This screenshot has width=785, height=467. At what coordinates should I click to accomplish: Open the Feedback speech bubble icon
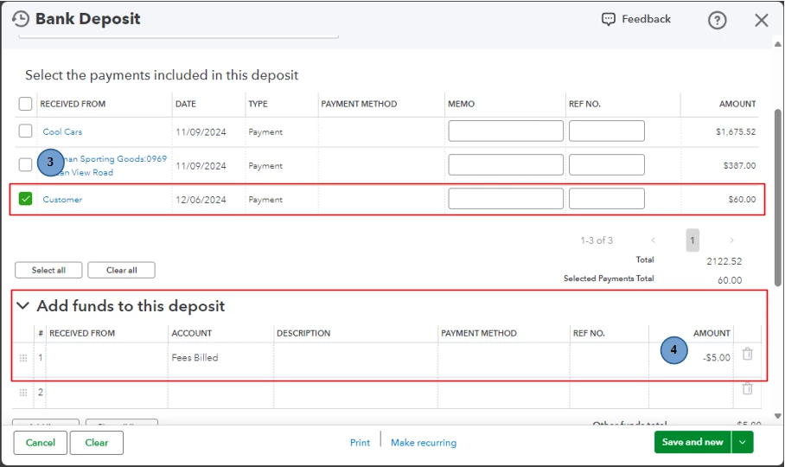[x=608, y=20]
